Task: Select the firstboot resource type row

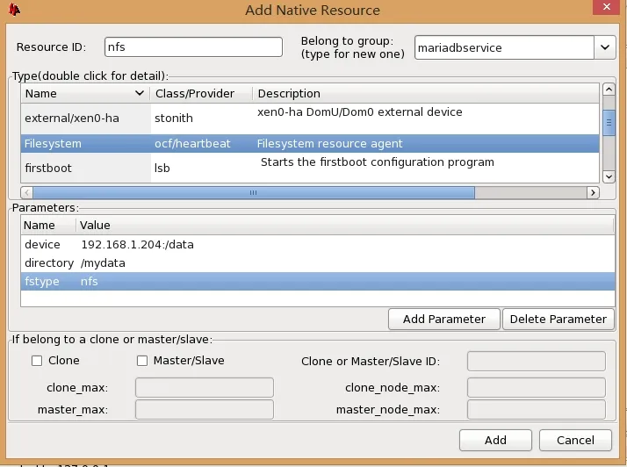Action: coord(310,168)
